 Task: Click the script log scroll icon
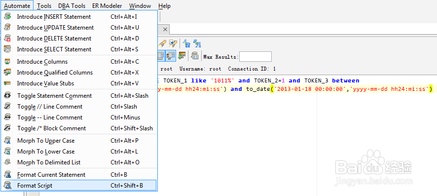(x=194, y=56)
